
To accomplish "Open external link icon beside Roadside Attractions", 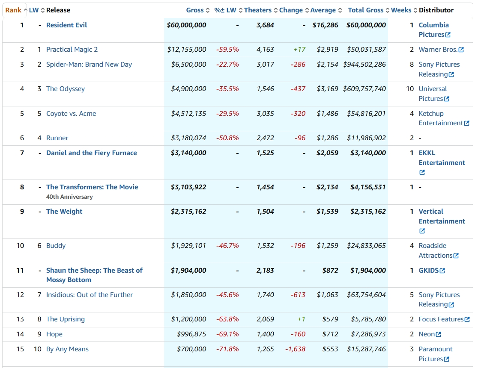I will point(456,256).
